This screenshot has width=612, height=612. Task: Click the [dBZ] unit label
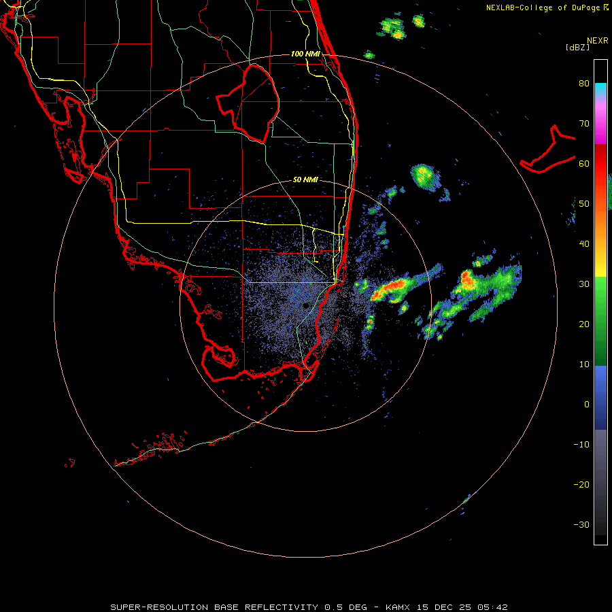(x=577, y=48)
